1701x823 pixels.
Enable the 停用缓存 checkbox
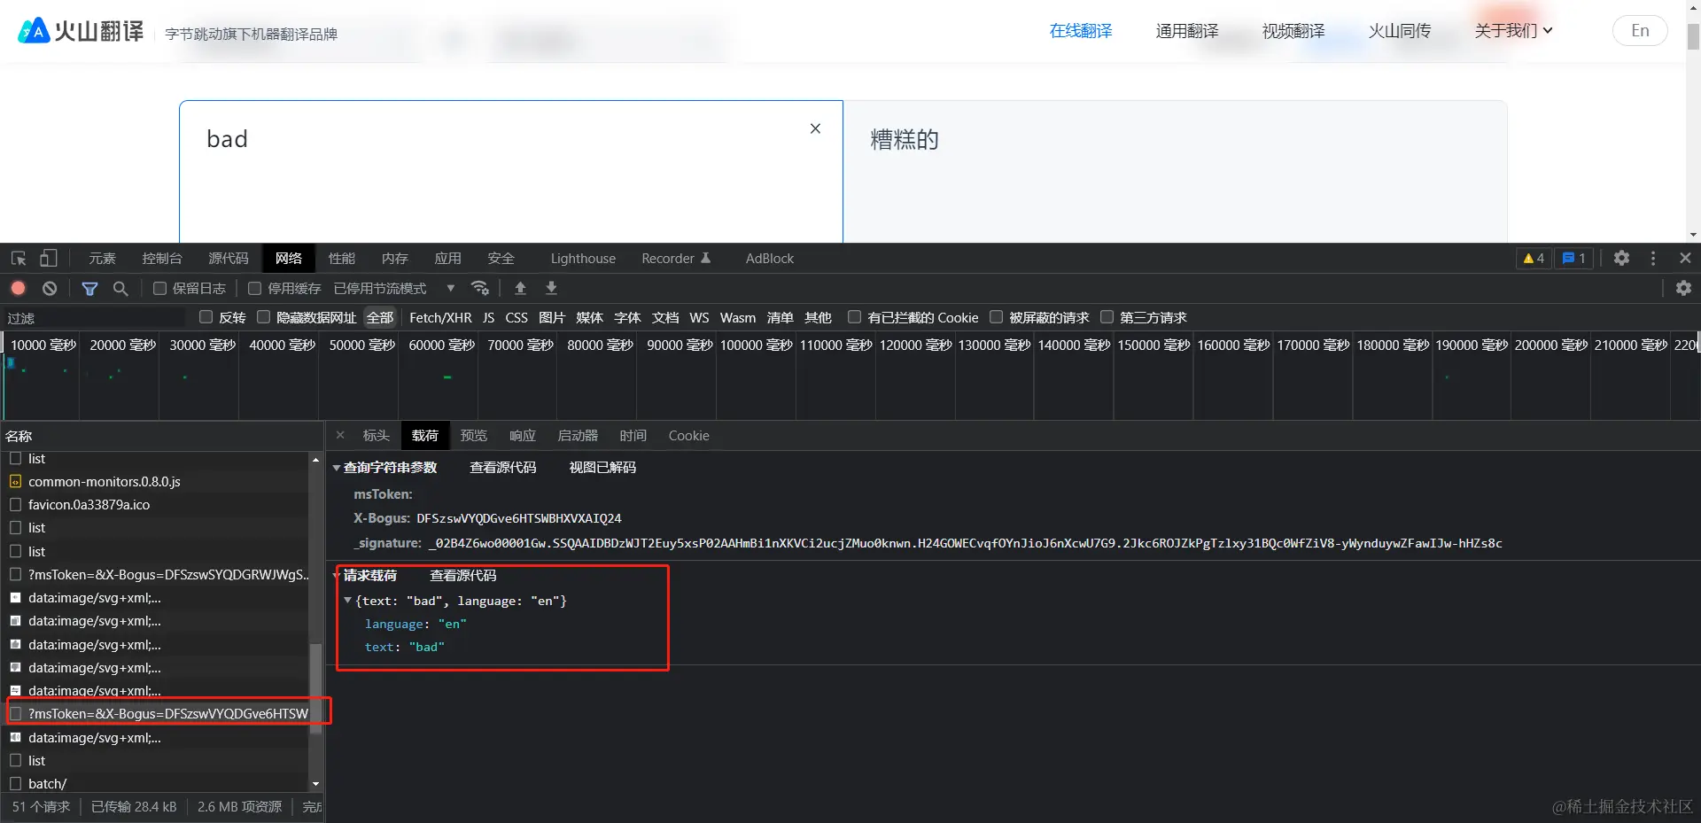point(254,289)
